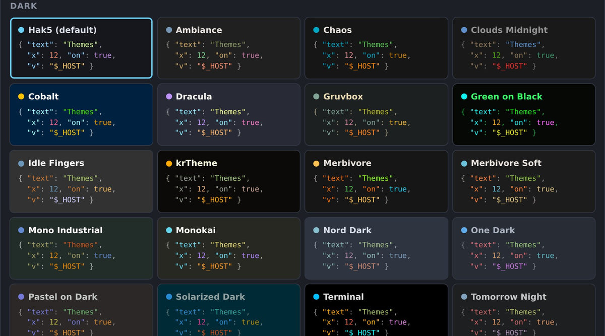Viewport: 605px width, 336px height.
Task: Apply the Monokai theme card
Action: pyautogui.click(x=229, y=248)
